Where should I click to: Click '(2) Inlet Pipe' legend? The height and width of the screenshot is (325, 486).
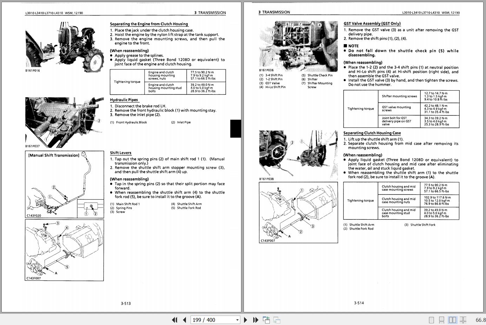point(181,122)
